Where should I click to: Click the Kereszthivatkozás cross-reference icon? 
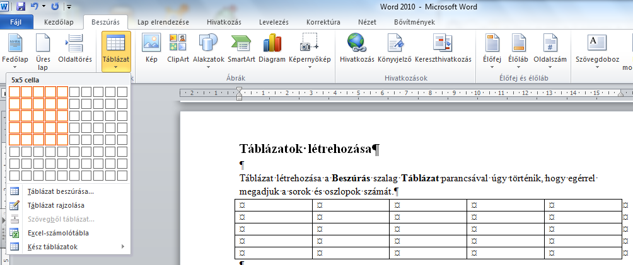(x=443, y=43)
